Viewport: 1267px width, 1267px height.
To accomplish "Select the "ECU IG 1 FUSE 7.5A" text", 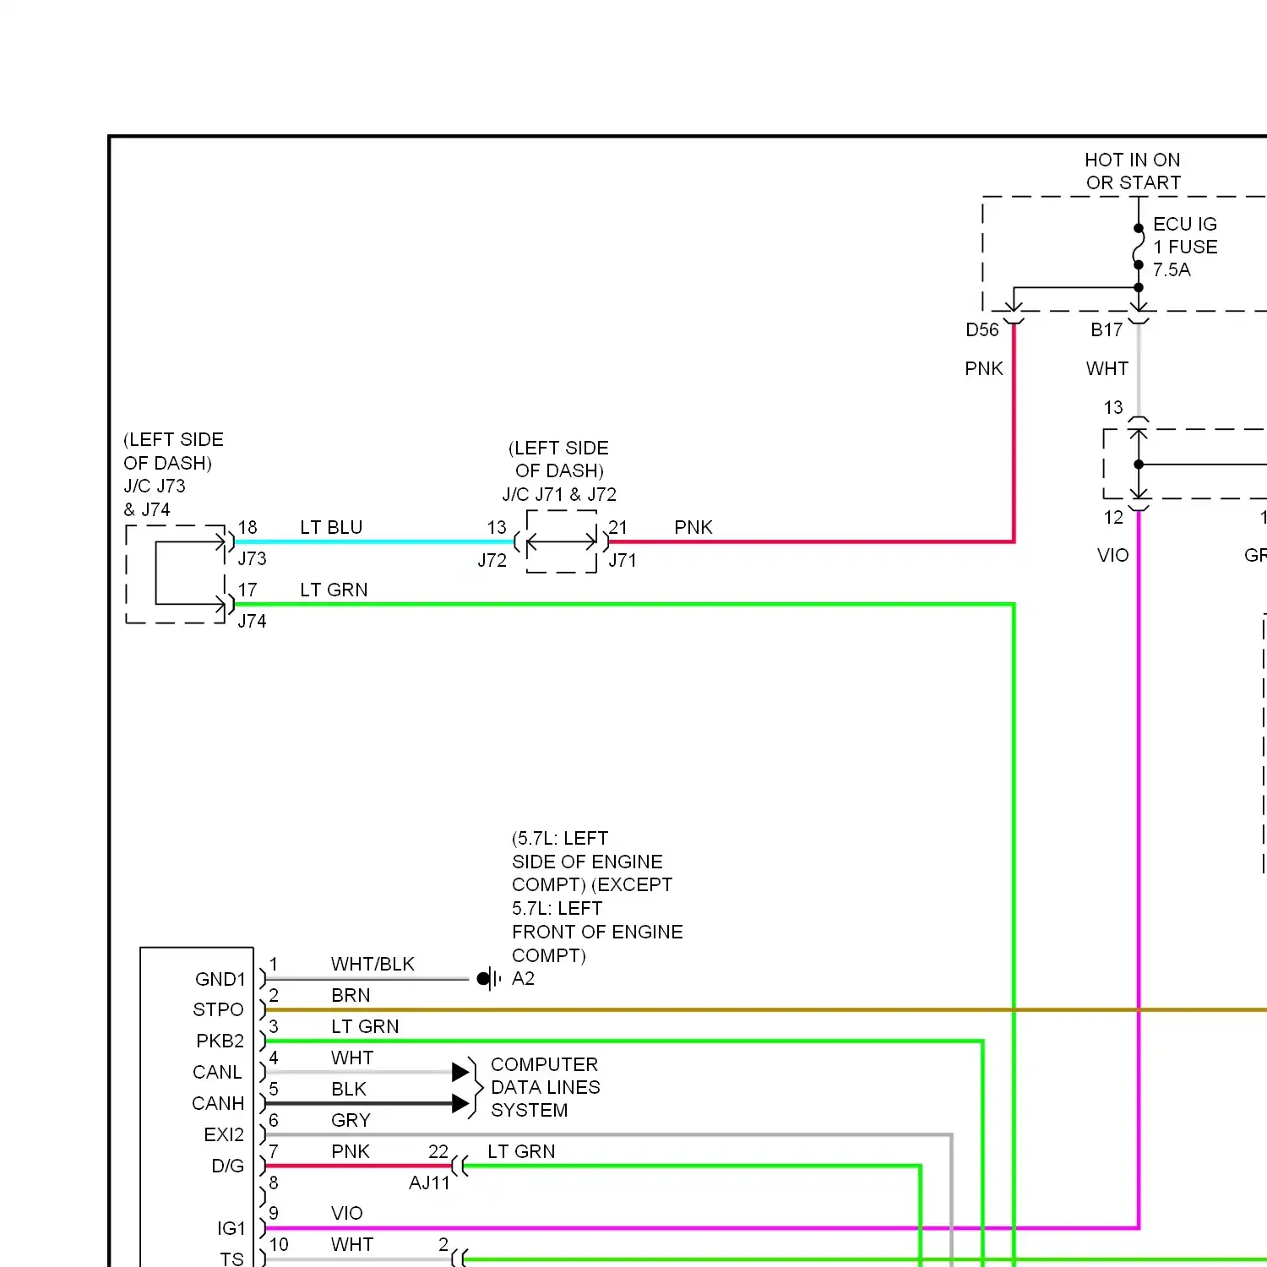I will [x=1185, y=247].
